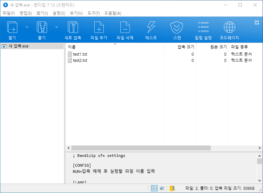
Task: Click the 풀기 (Extract) toolbar icon
Action: click(x=42, y=27)
